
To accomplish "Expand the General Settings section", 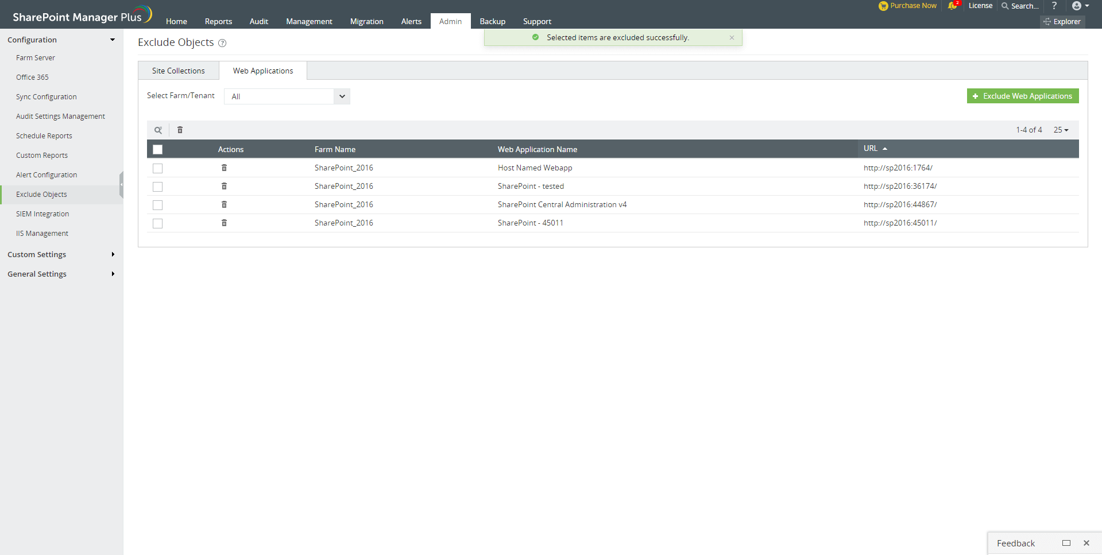I will pyautogui.click(x=61, y=274).
